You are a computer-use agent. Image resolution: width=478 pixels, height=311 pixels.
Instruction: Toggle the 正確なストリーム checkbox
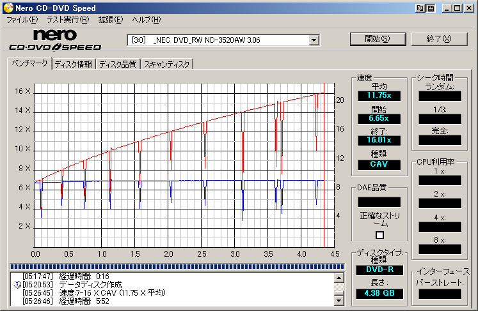[379, 235]
